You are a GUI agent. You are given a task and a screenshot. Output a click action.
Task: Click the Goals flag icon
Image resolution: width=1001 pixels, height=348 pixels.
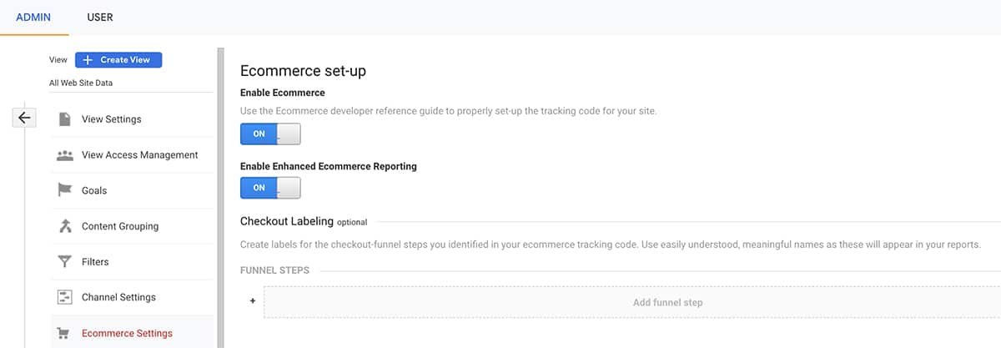click(64, 190)
